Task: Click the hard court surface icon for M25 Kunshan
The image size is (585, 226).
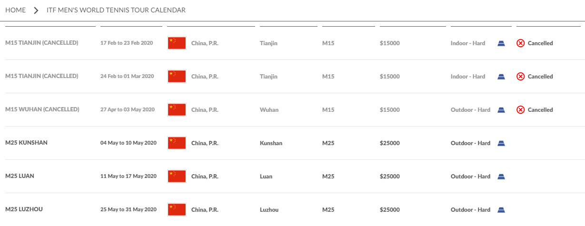Action: click(x=501, y=143)
